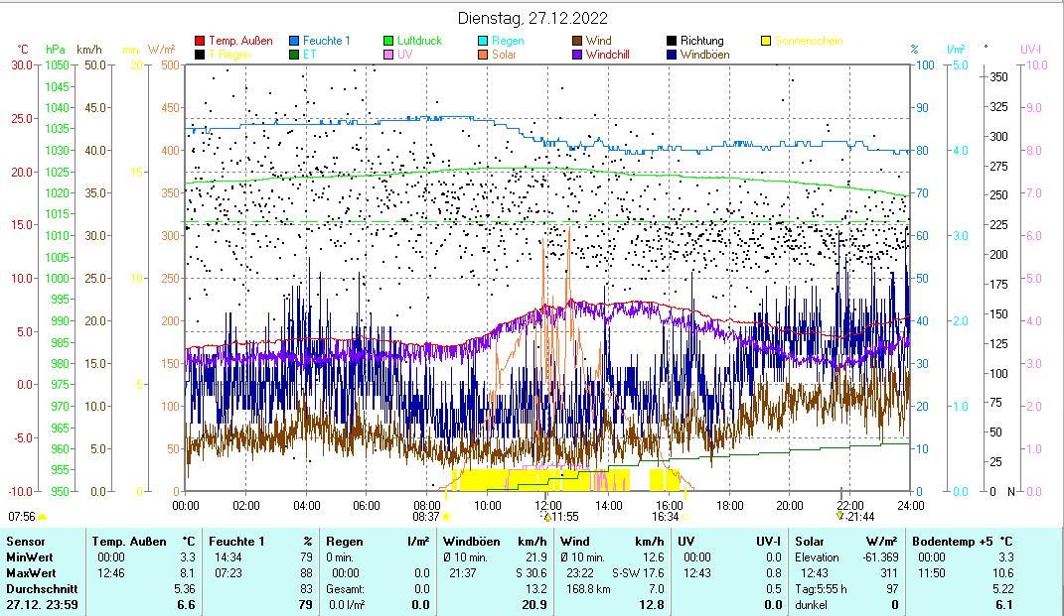Click the solar noon marker at 11:55
The width and height of the screenshot is (1064, 616).
click(x=546, y=516)
